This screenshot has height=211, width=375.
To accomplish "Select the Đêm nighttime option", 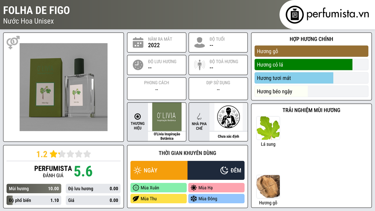I will coord(216,170).
